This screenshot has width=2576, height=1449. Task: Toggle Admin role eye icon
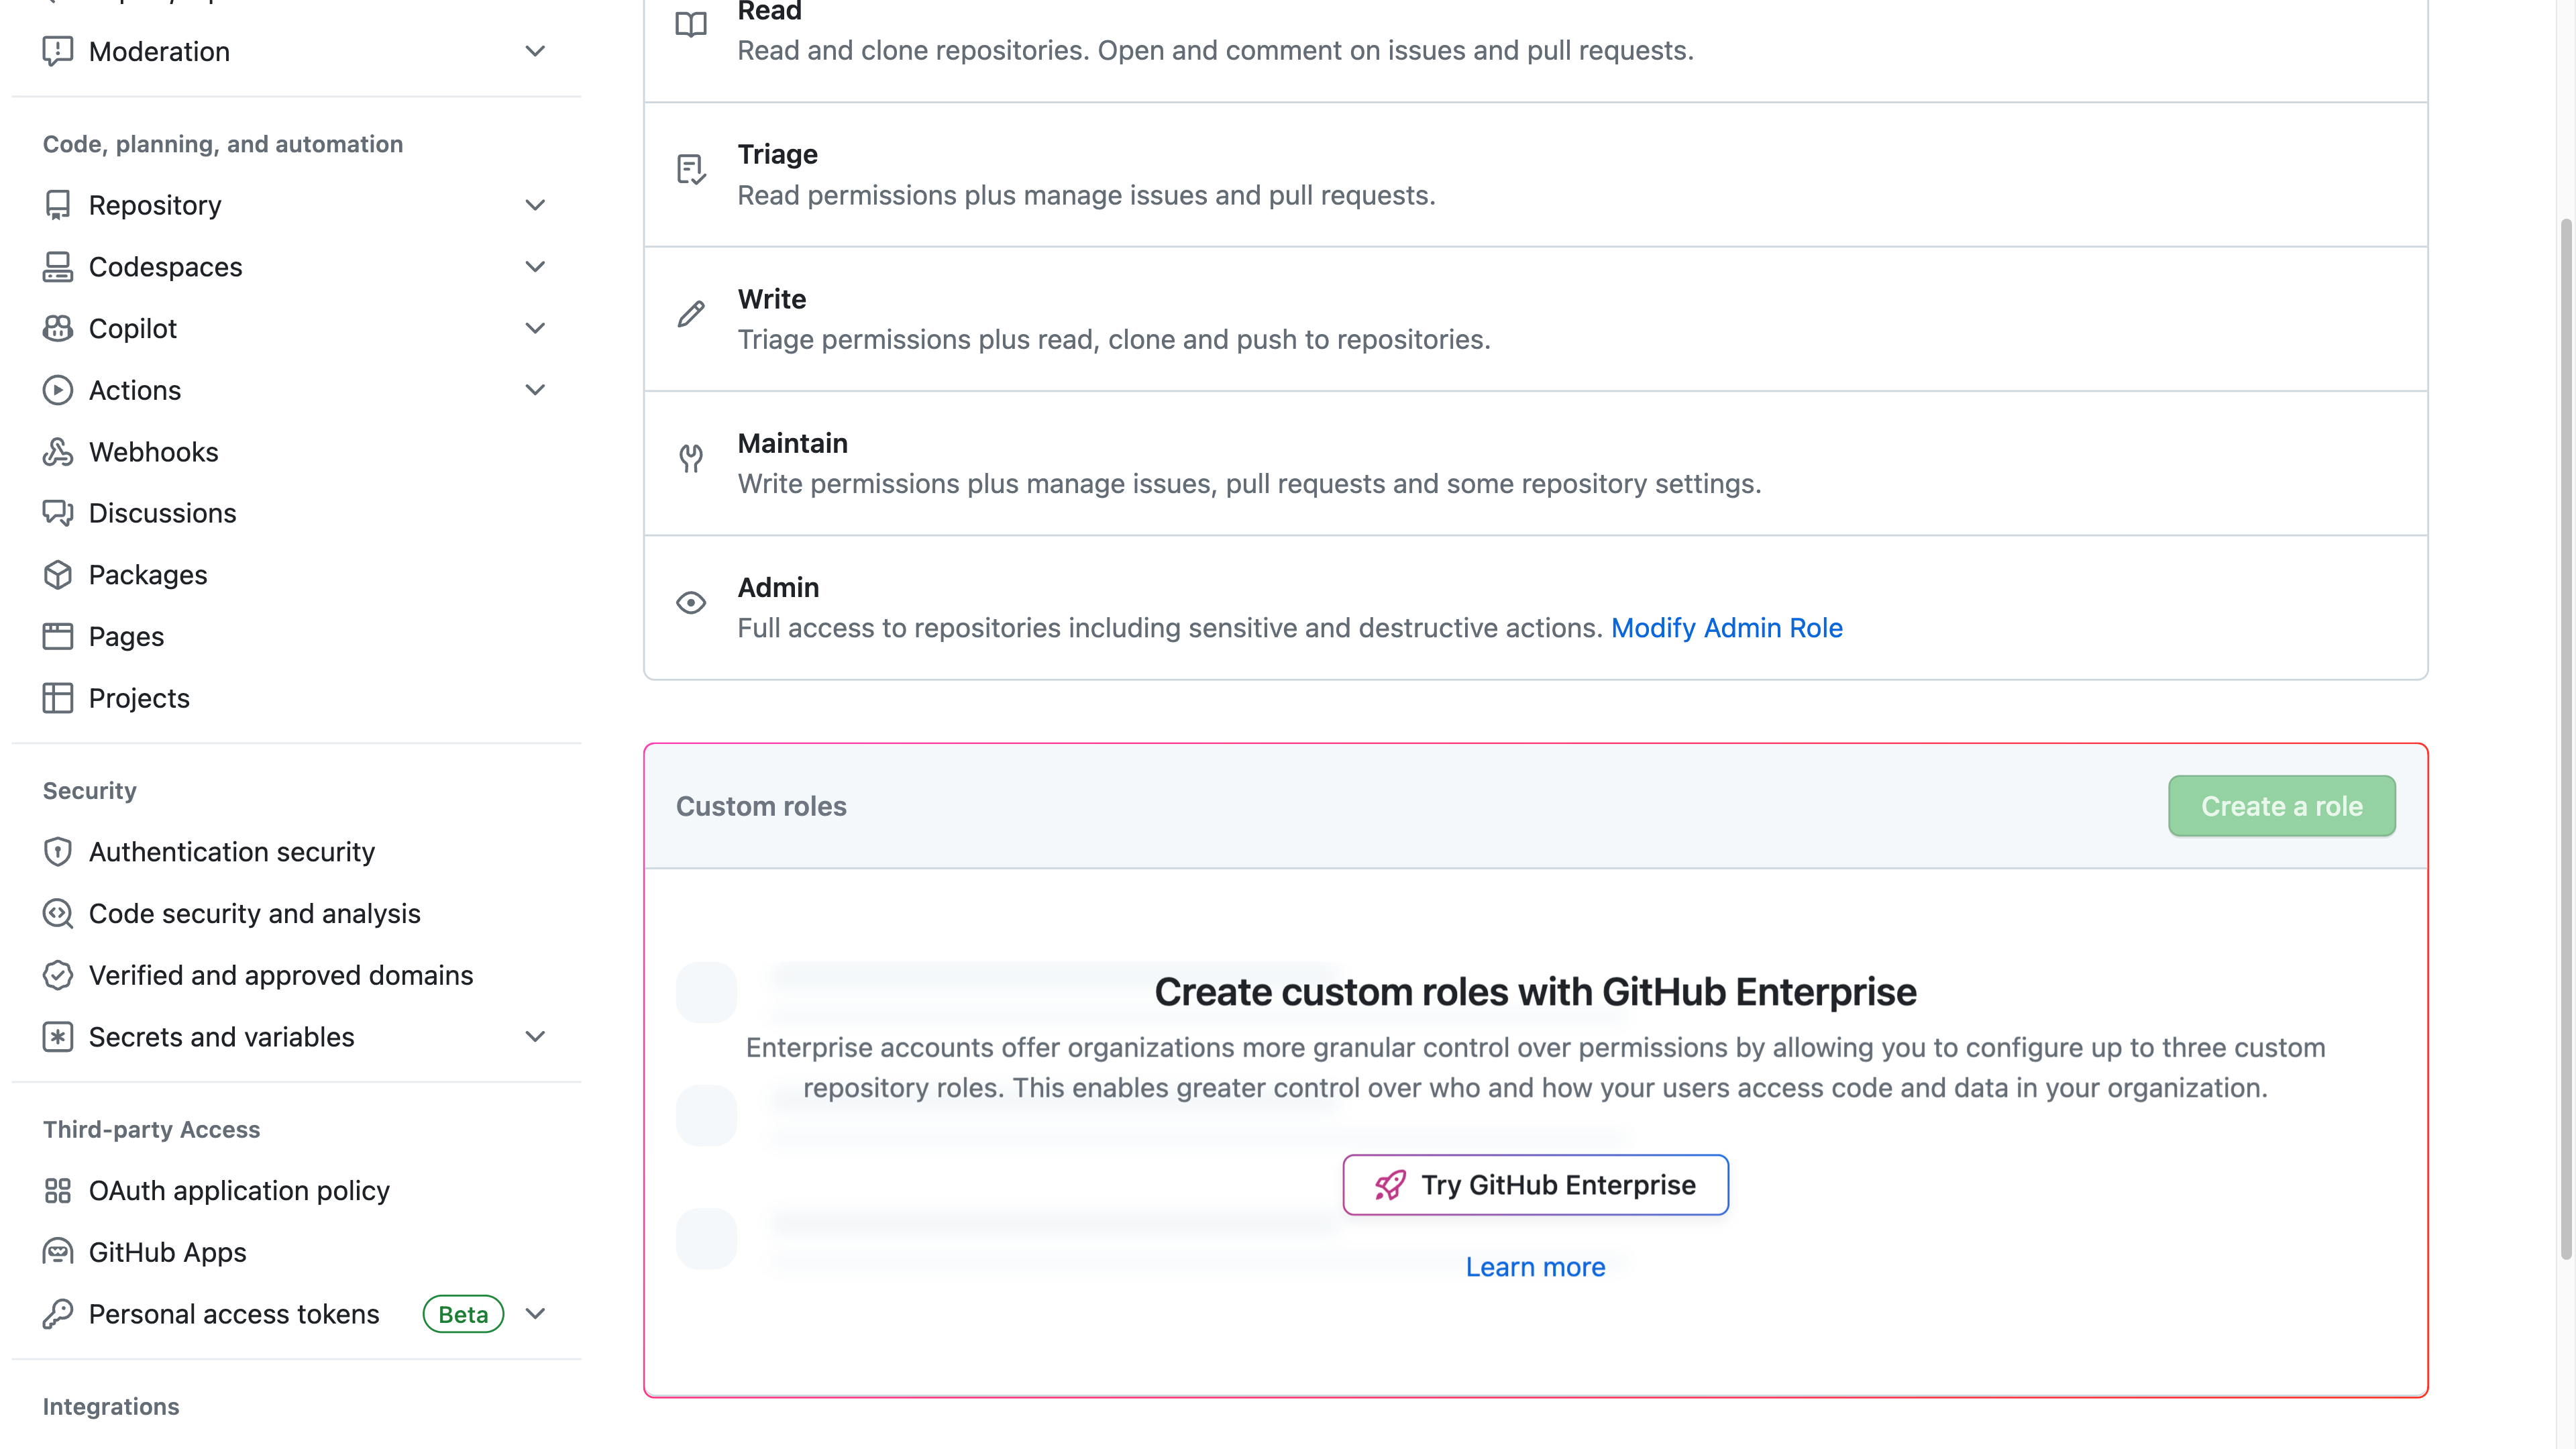(690, 603)
